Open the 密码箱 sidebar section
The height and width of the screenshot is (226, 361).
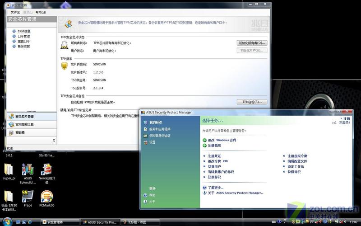click(x=32, y=132)
